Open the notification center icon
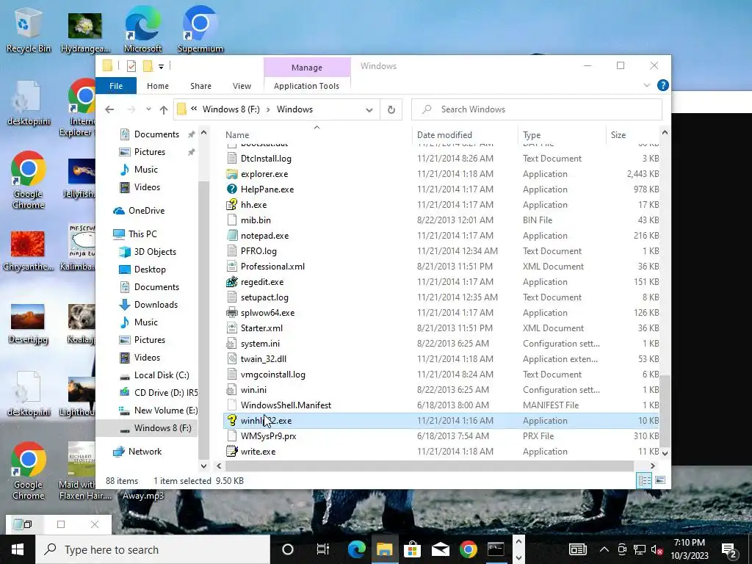 [x=729, y=549]
